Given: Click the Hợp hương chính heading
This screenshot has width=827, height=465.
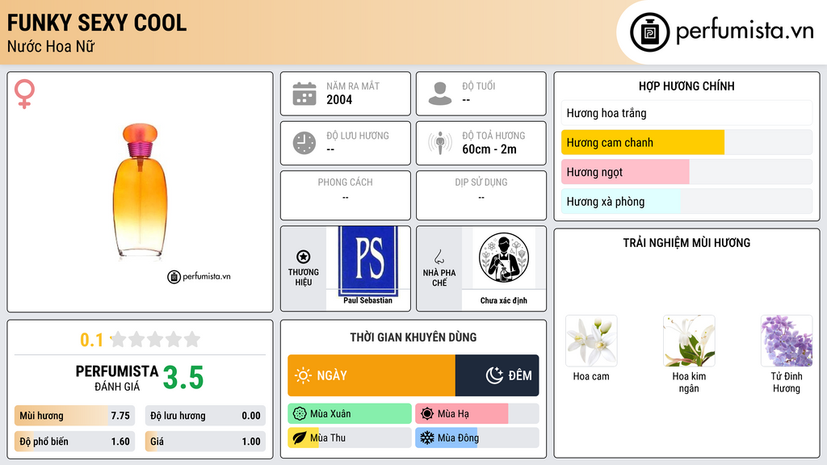Looking at the screenshot, I should point(686,86).
